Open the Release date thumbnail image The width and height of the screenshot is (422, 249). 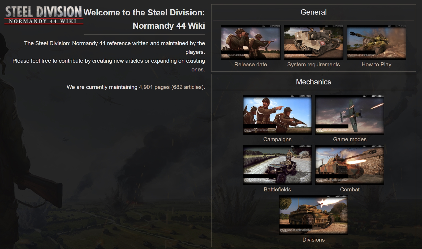[251, 42]
